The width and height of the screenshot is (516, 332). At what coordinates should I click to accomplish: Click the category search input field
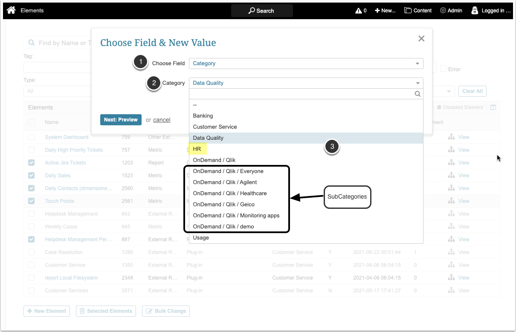(x=301, y=94)
